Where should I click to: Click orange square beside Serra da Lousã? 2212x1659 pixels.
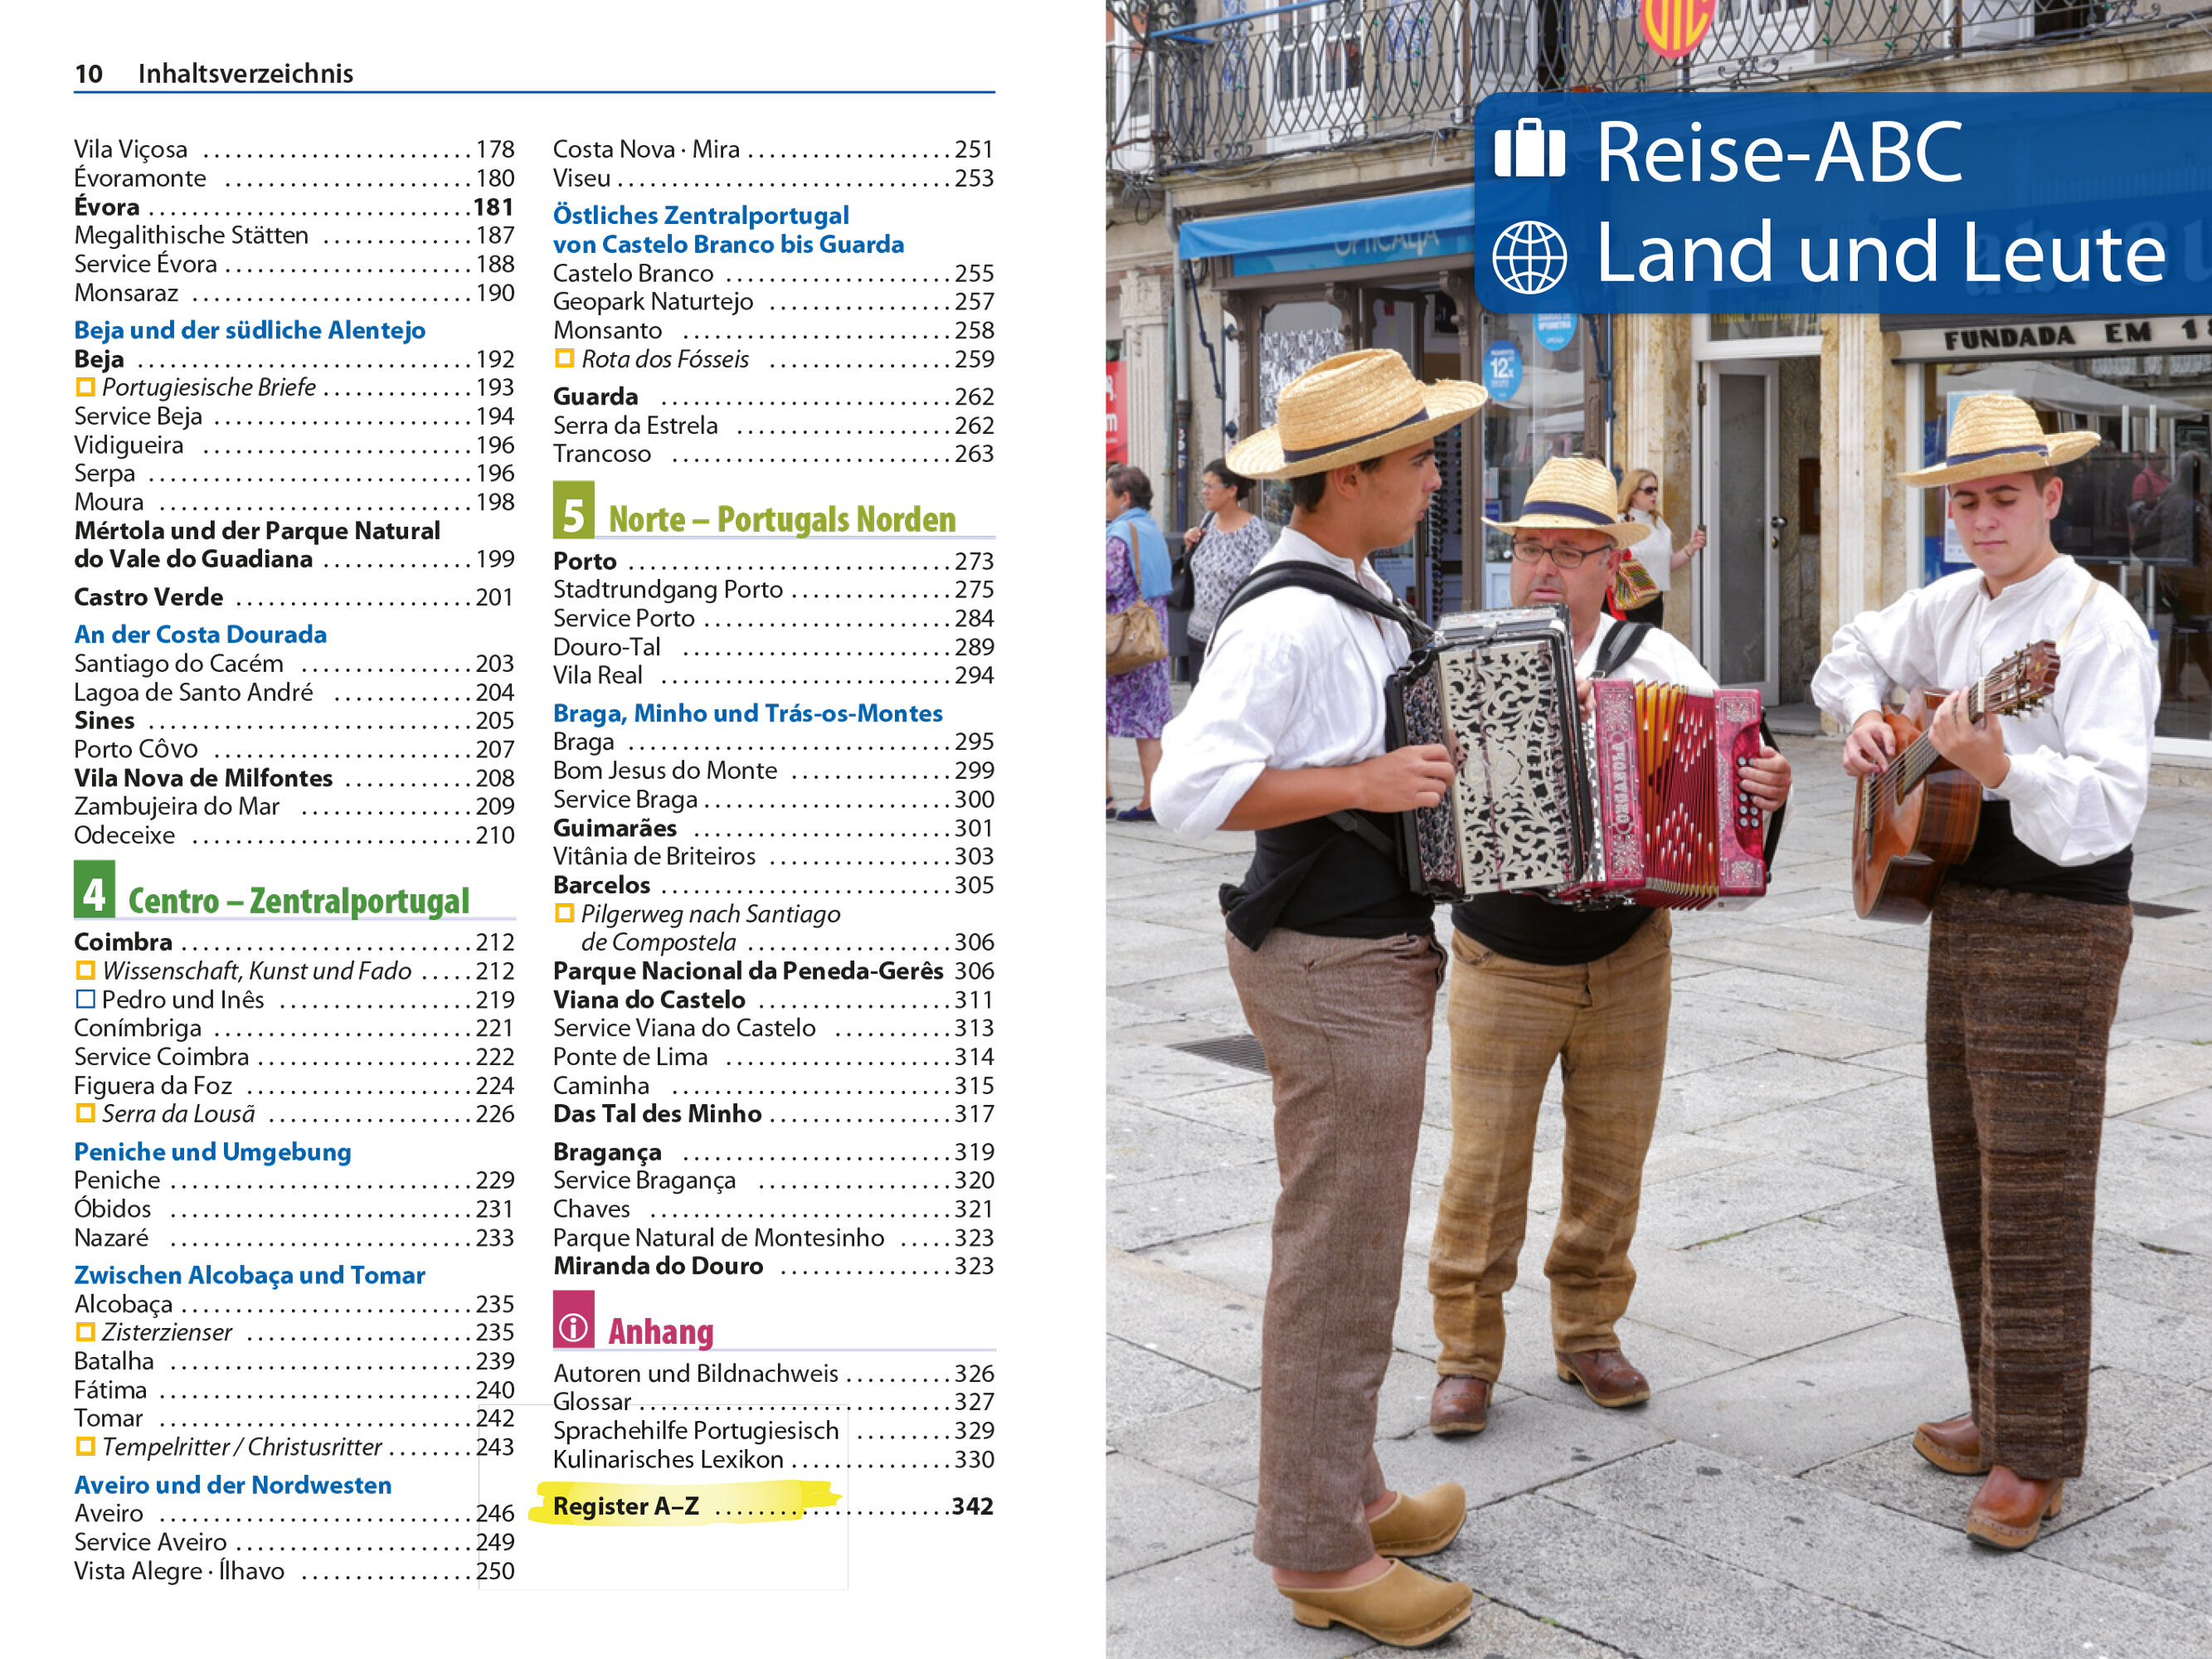click(85, 1113)
